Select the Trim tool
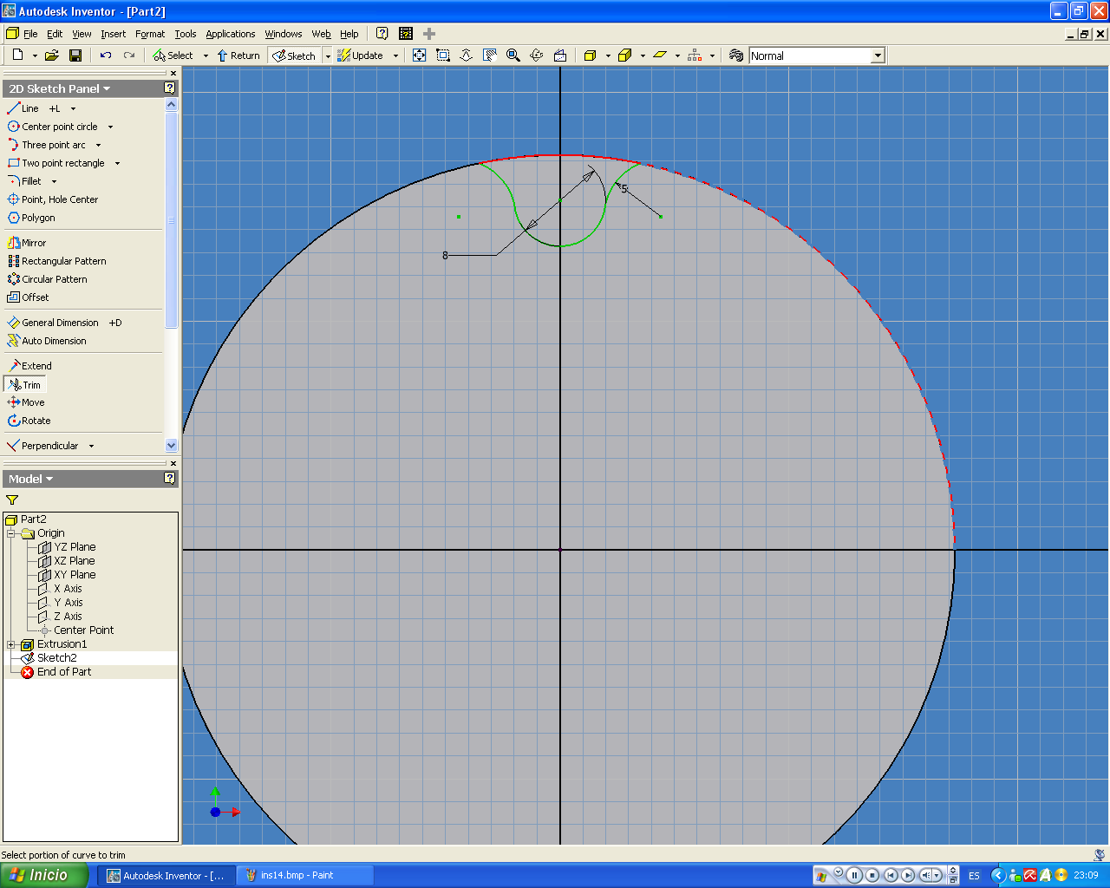 24,384
